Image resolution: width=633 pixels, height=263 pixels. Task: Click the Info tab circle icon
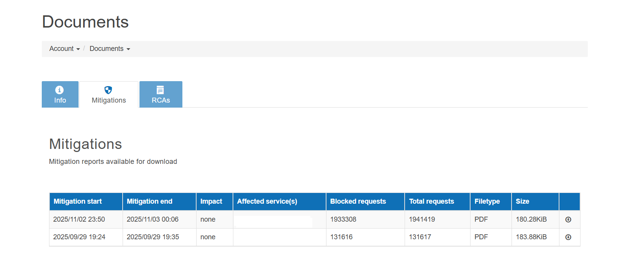click(59, 90)
